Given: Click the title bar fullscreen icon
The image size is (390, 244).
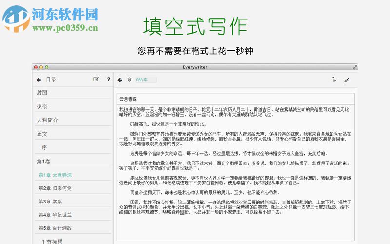Looking at the screenshot, I should [355, 67].
